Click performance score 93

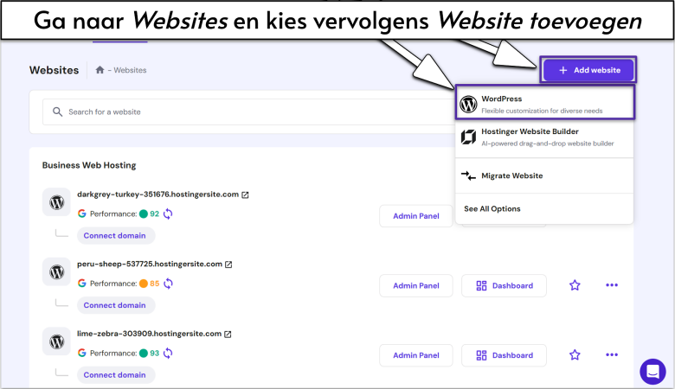[155, 353]
